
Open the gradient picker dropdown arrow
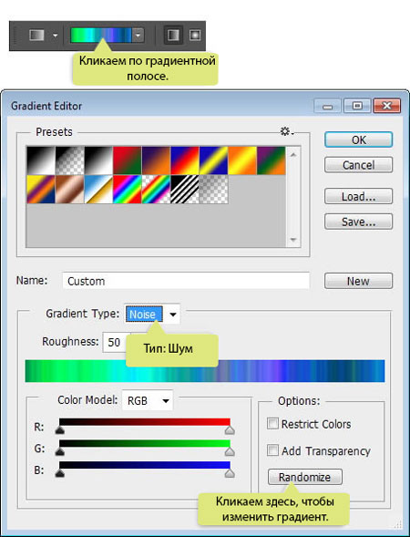coord(138,36)
